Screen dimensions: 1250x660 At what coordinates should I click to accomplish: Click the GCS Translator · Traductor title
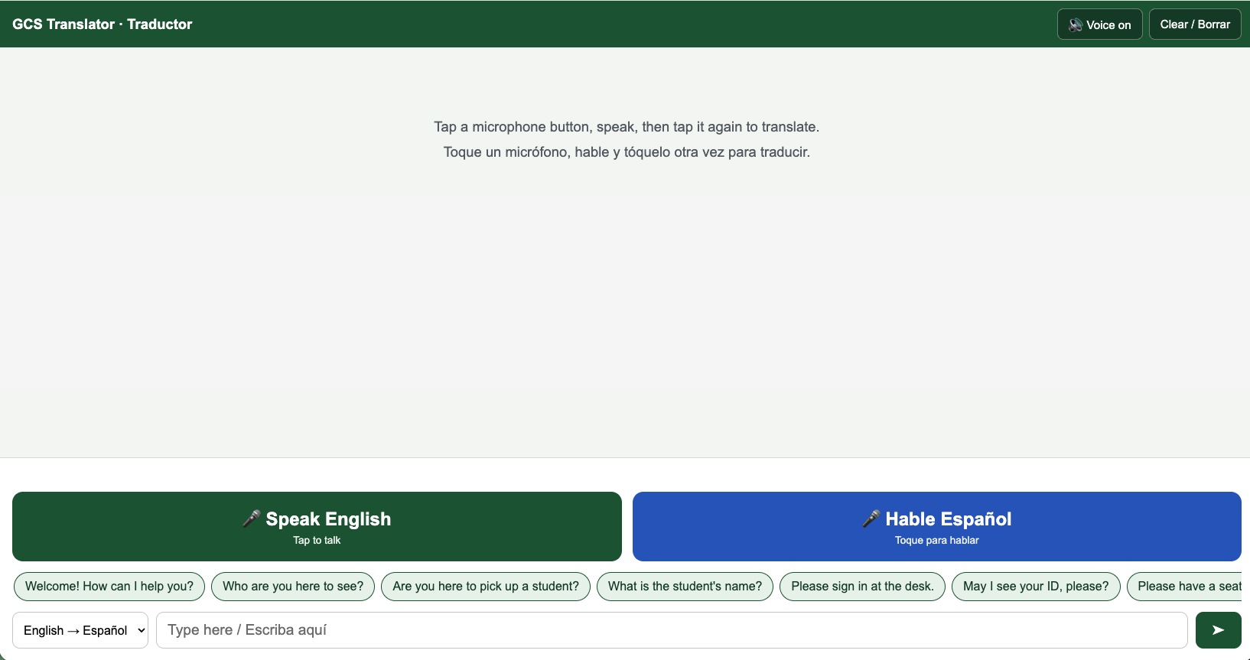click(x=103, y=24)
